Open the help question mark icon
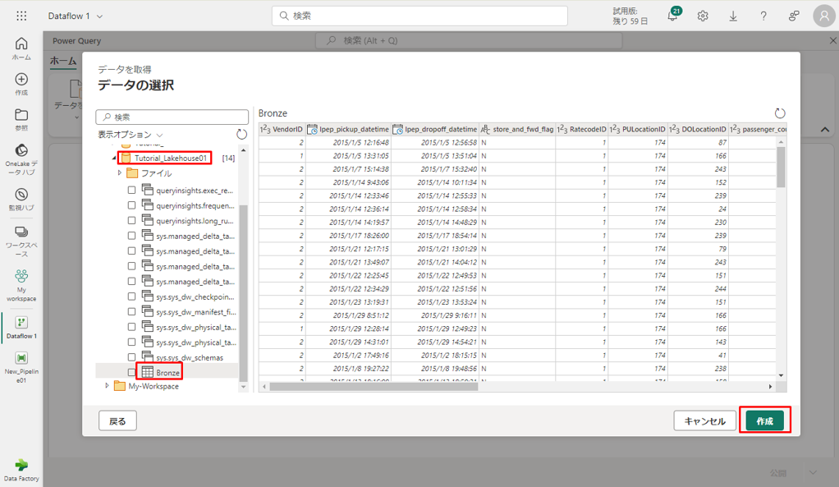The image size is (839, 487). 763,16
